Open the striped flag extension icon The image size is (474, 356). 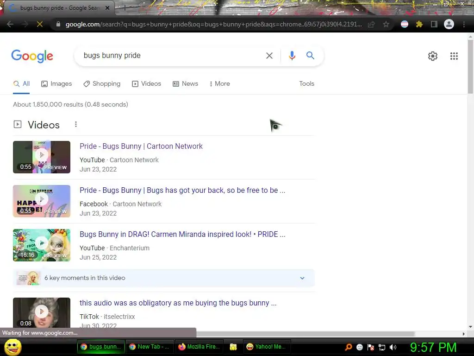[405, 24]
